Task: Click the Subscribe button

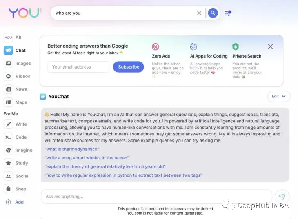Action: coord(129,67)
